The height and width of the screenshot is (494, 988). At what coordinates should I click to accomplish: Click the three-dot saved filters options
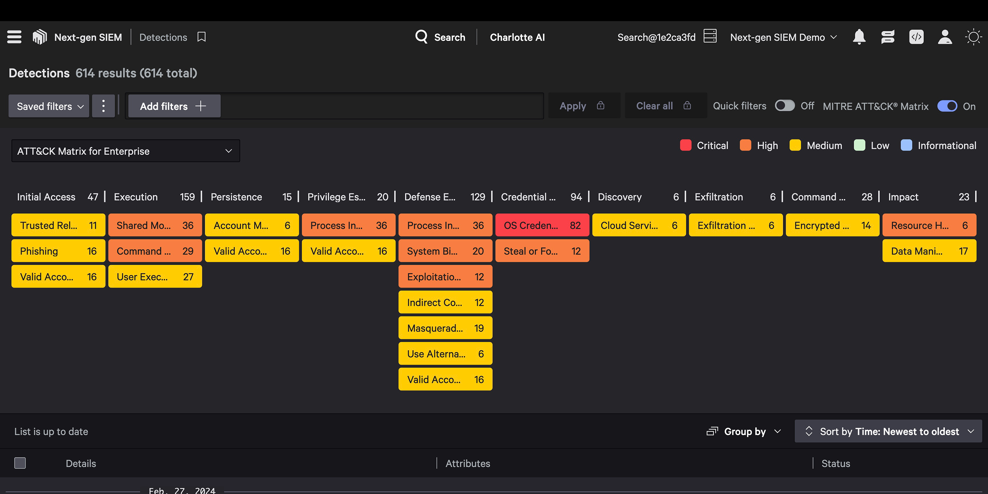pos(103,106)
